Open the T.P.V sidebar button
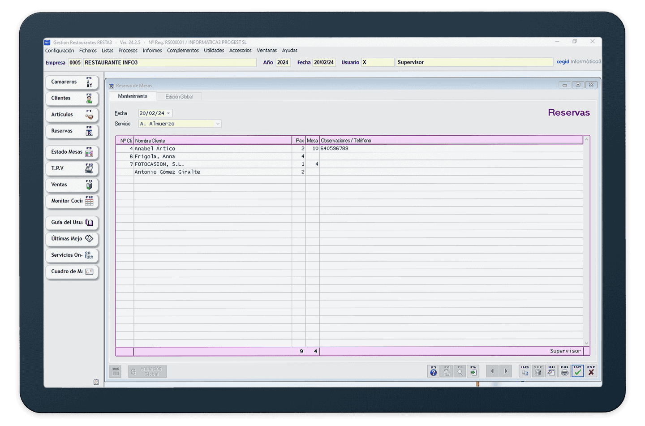The image size is (645, 426). (72, 168)
